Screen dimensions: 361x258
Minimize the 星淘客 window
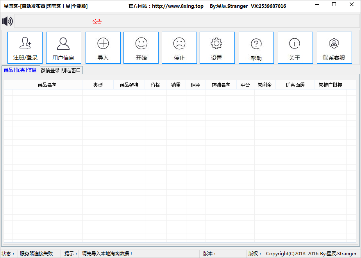317,4
